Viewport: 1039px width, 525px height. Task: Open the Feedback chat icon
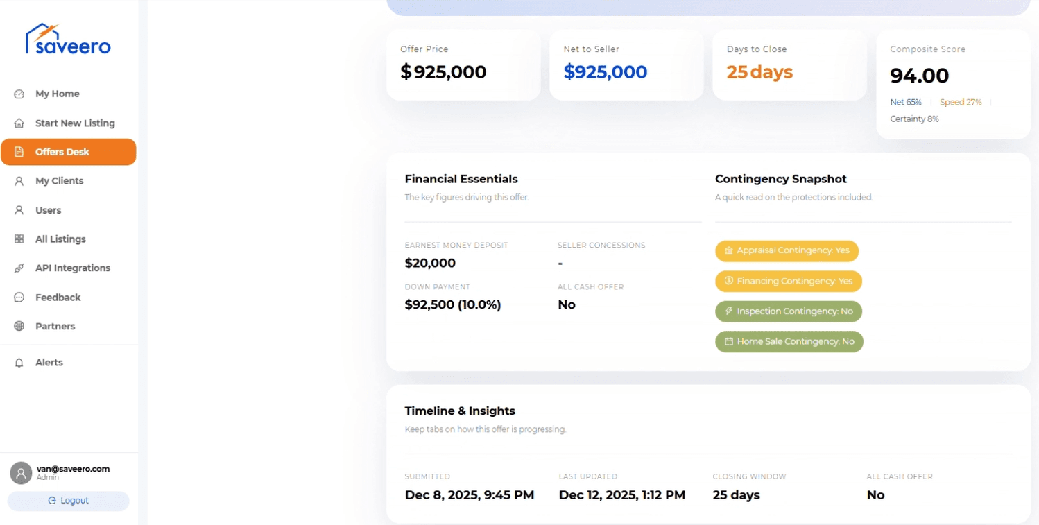pyautogui.click(x=19, y=298)
